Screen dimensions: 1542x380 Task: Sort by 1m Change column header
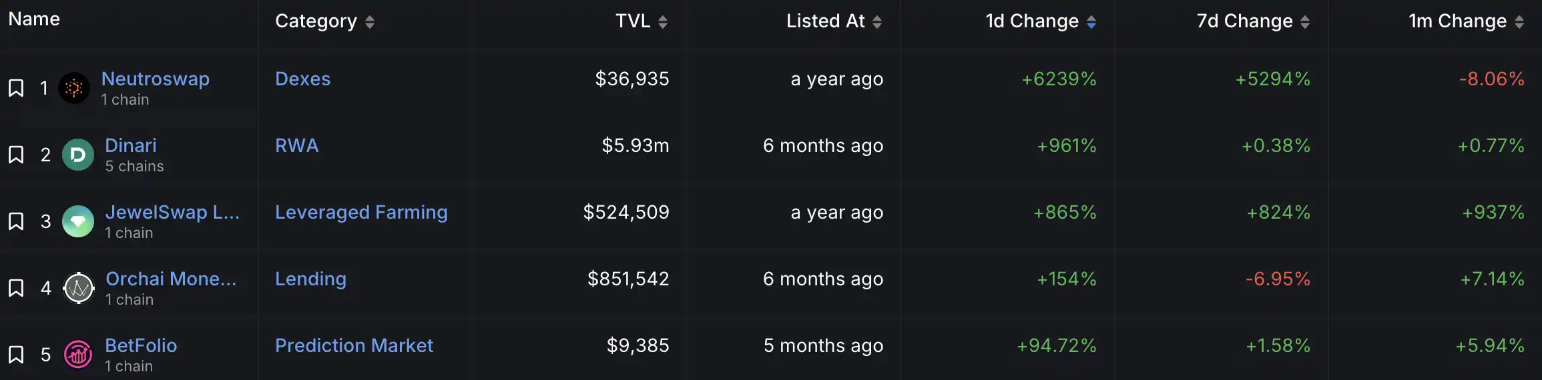coord(1519,22)
